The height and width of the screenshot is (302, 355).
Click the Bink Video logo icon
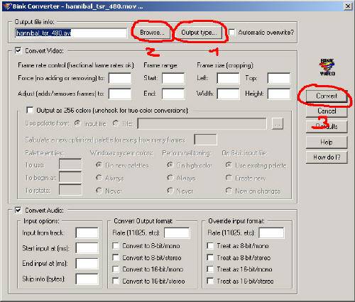point(327,67)
